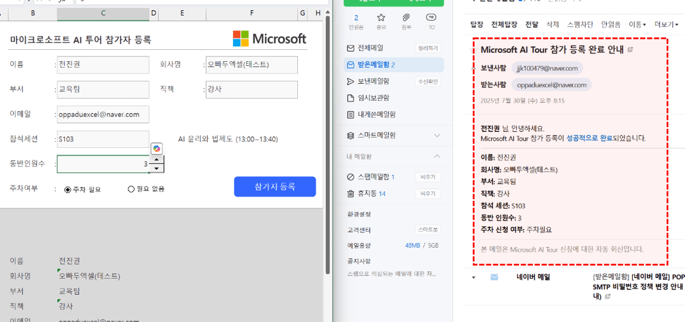Click the Excel vertical scrollbar
This screenshot has width=688, height=322.
(327, 144)
